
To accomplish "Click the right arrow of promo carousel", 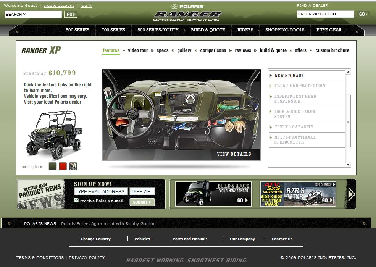I will pyautogui.click(x=351, y=194).
